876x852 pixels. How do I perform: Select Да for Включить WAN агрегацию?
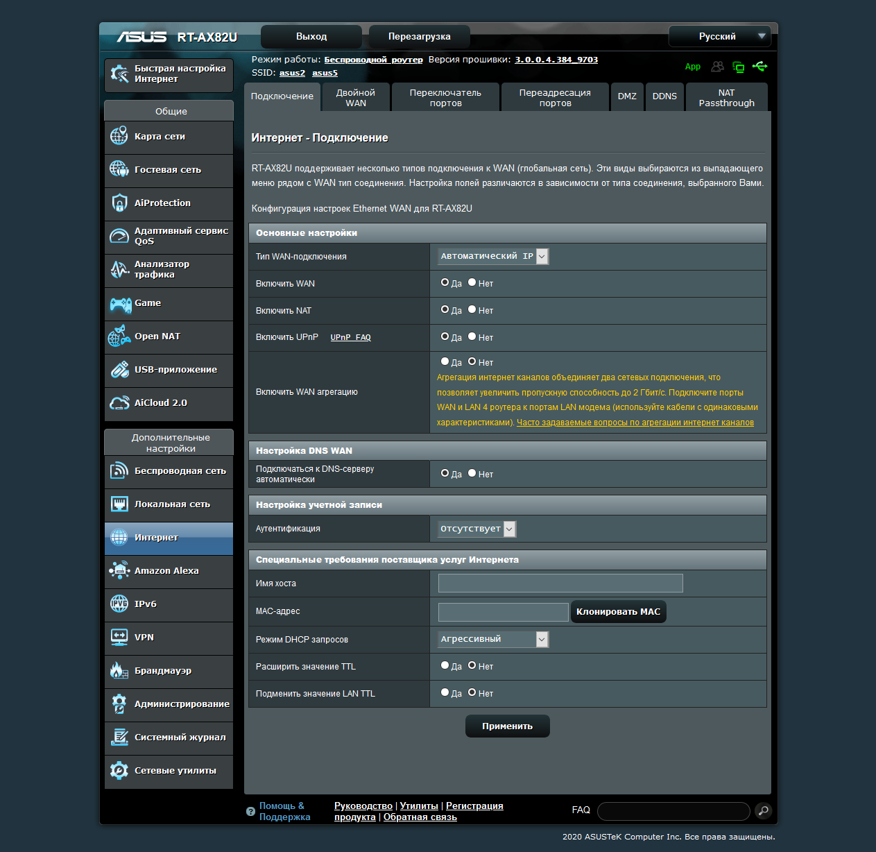click(x=445, y=361)
